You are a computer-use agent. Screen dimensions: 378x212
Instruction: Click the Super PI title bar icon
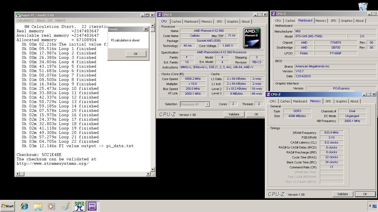18,15
